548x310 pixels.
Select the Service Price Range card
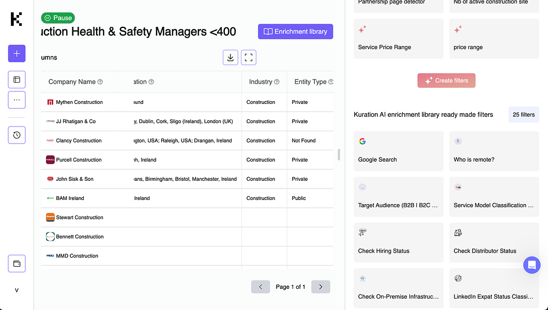(399, 39)
